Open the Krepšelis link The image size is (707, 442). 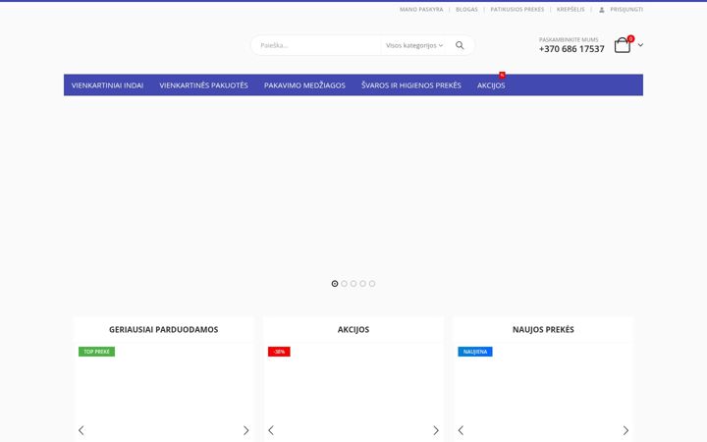click(x=571, y=10)
